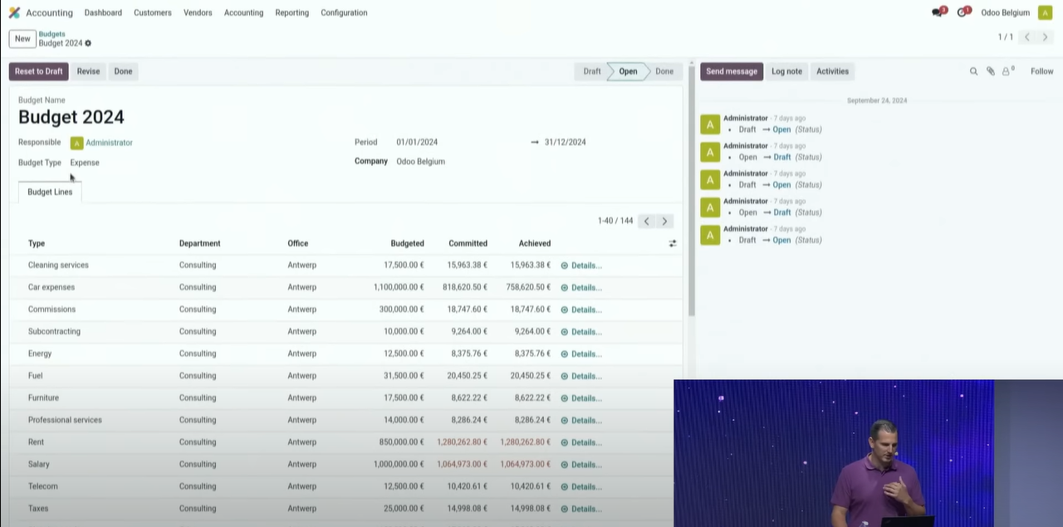Click the Log note button
This screenshot has width=1063, height=527.
[786, 71]
